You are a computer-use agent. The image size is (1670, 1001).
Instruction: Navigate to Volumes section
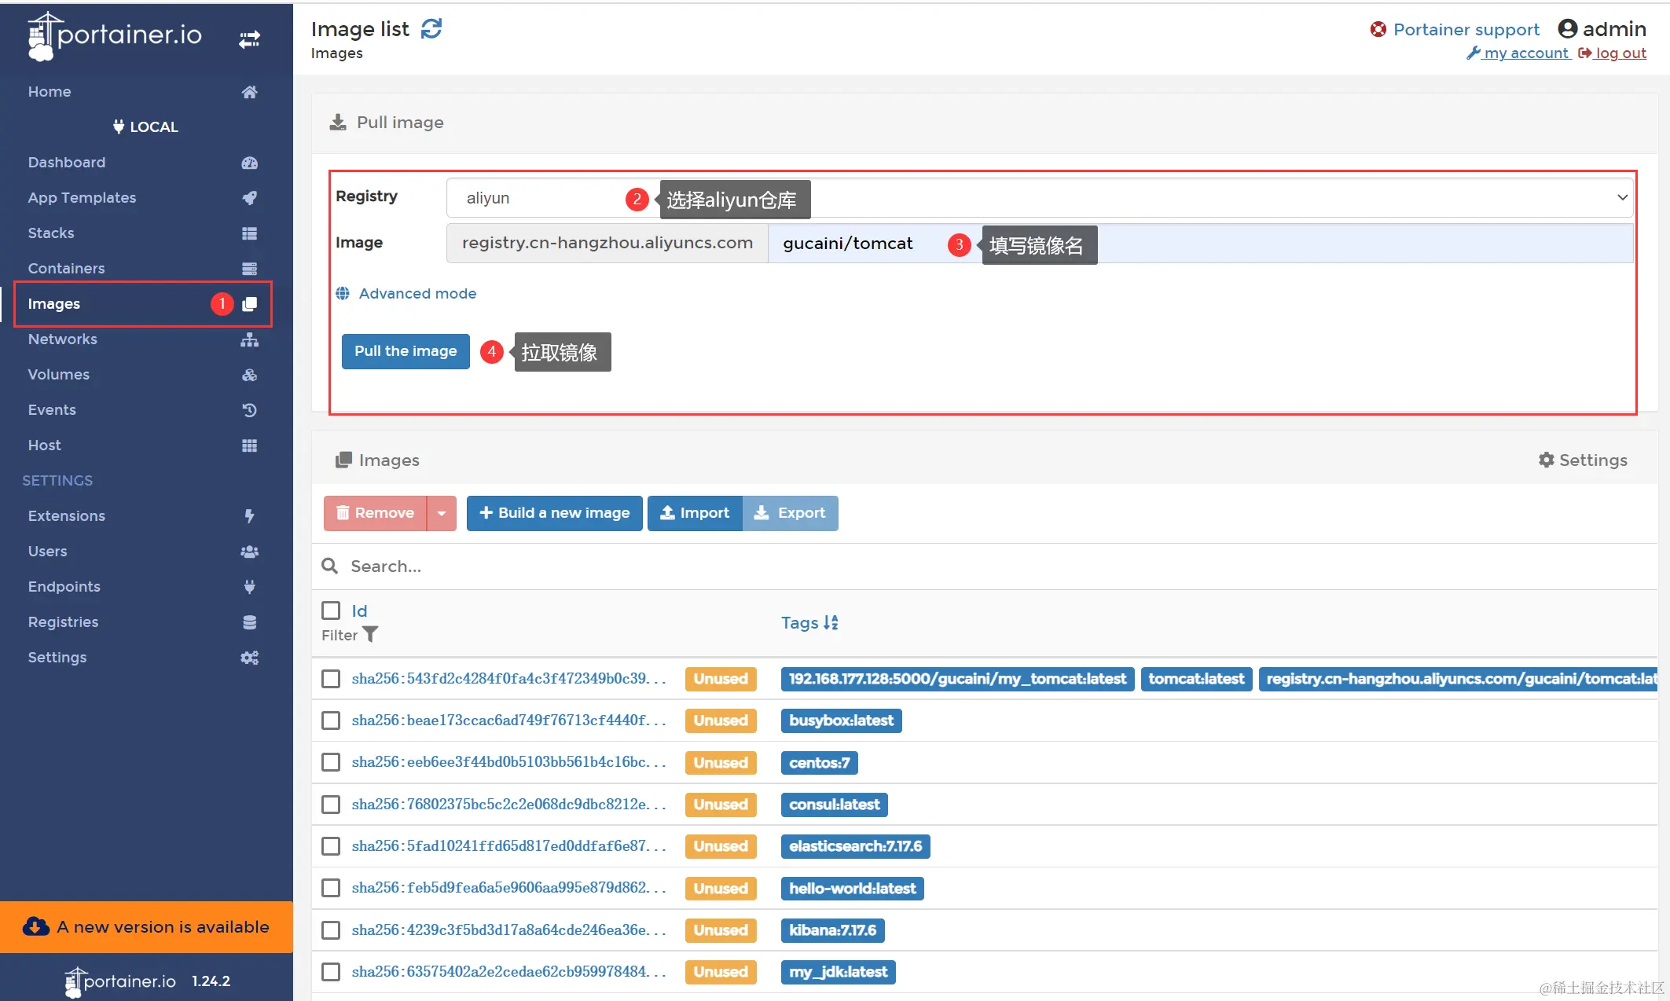pyautogui.click(x=58, y=374)
